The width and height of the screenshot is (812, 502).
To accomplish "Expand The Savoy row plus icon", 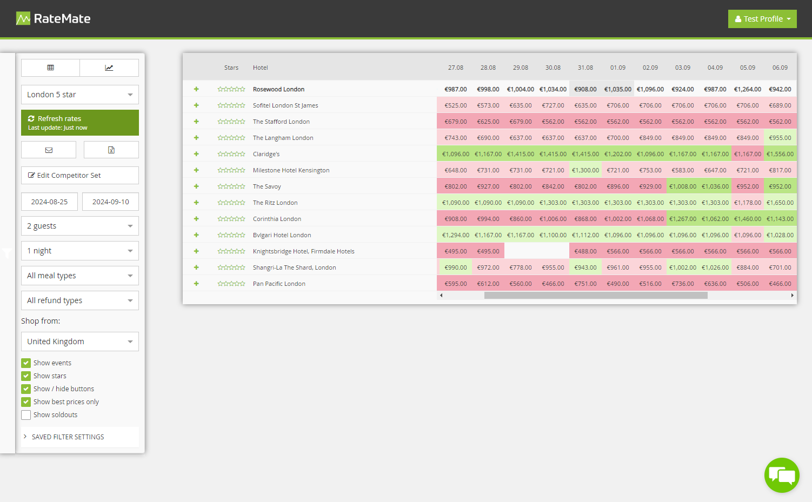I will coord(196,186).
